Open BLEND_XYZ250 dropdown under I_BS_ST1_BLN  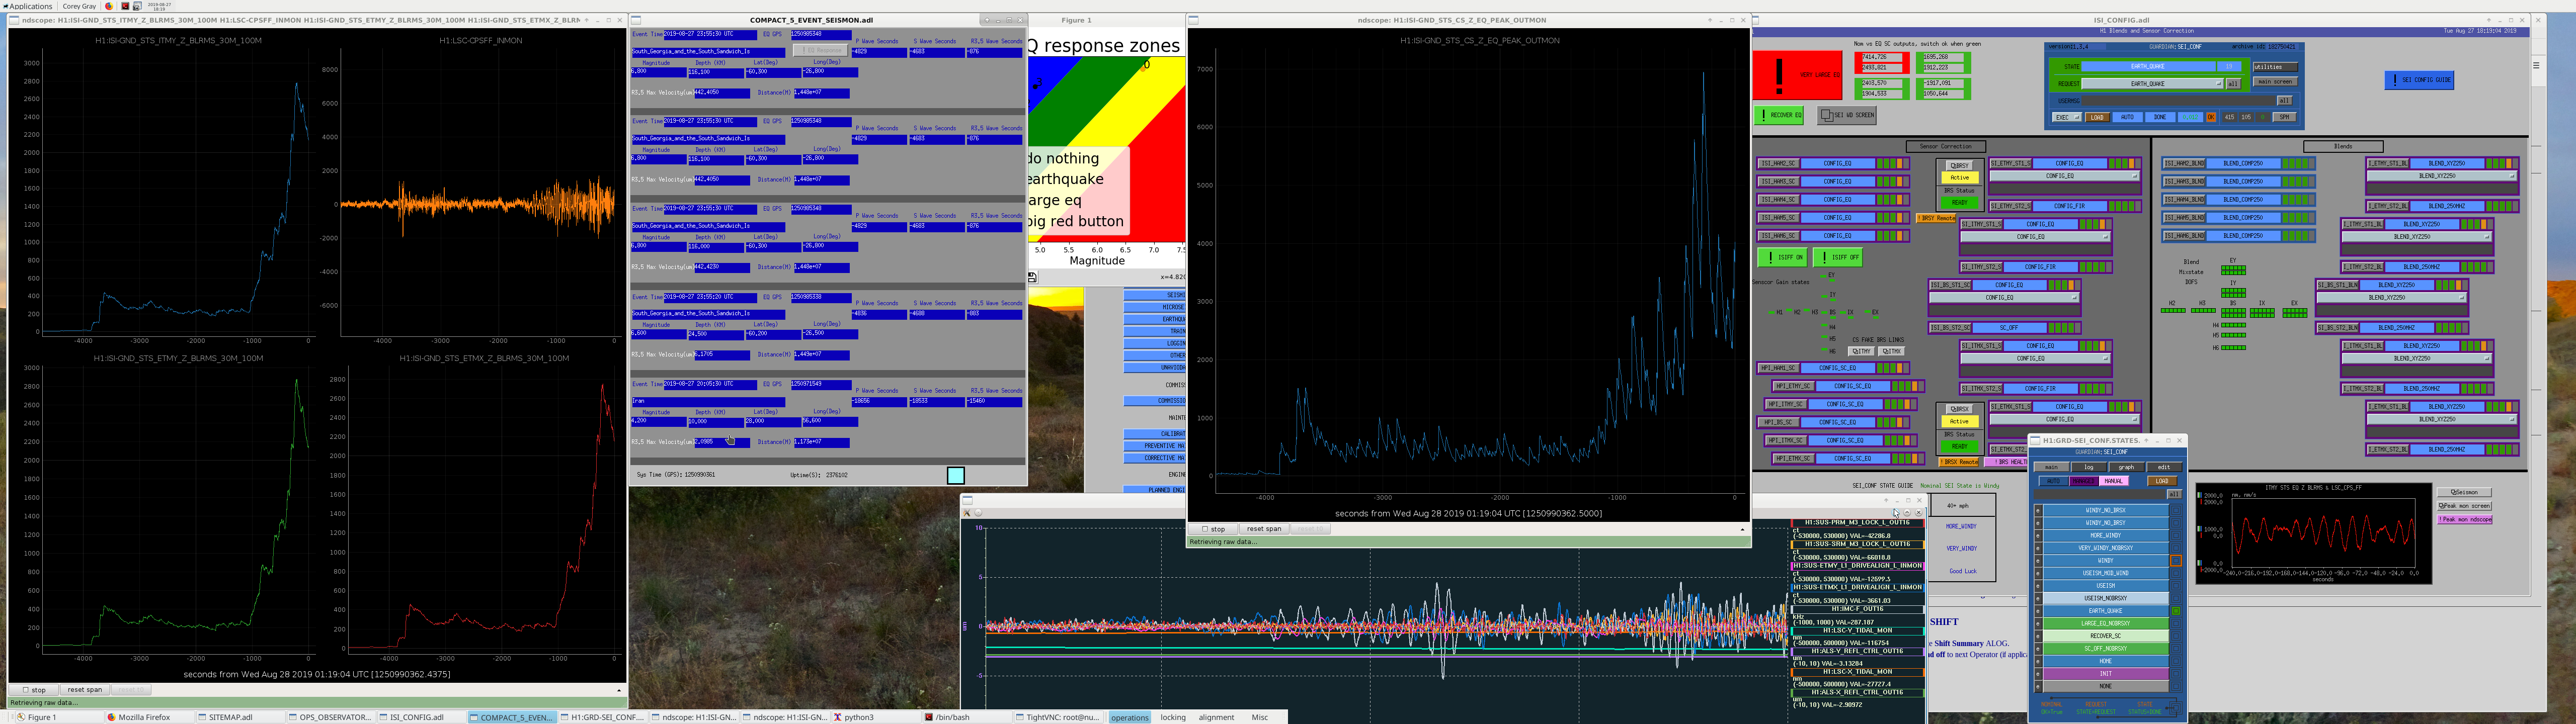[x=2391, y=298]
